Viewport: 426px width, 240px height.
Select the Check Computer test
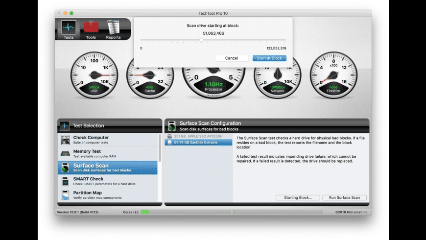108,140
